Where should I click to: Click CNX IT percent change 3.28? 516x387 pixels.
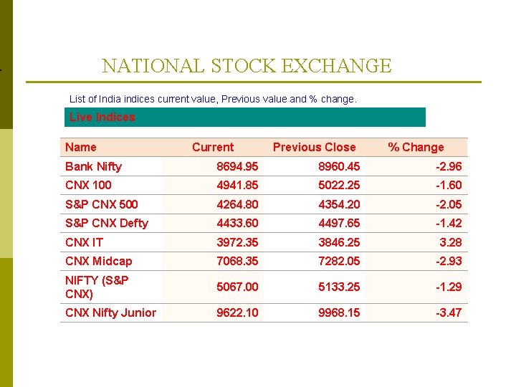pos(451,242)
